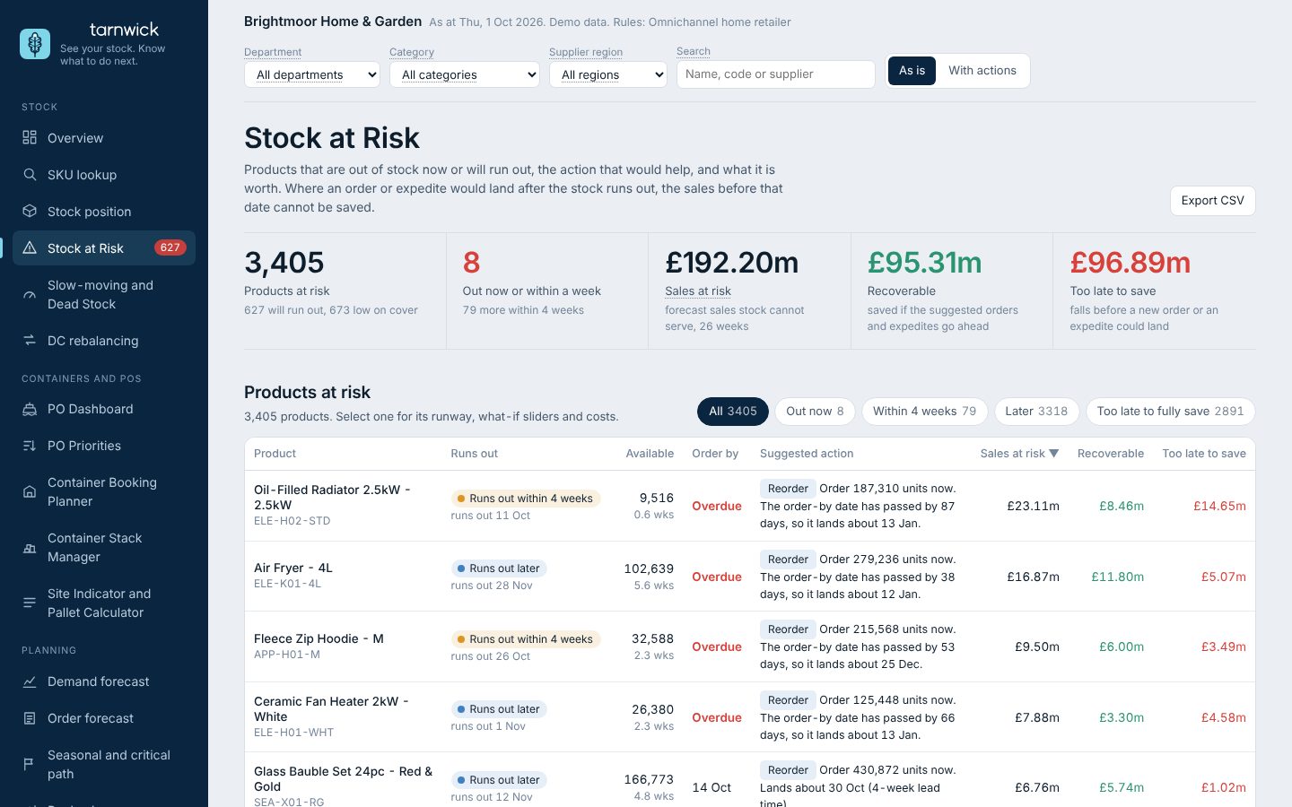Open the Stock position page
This screenshot has height=807, width=1292.
pos(104,212)
